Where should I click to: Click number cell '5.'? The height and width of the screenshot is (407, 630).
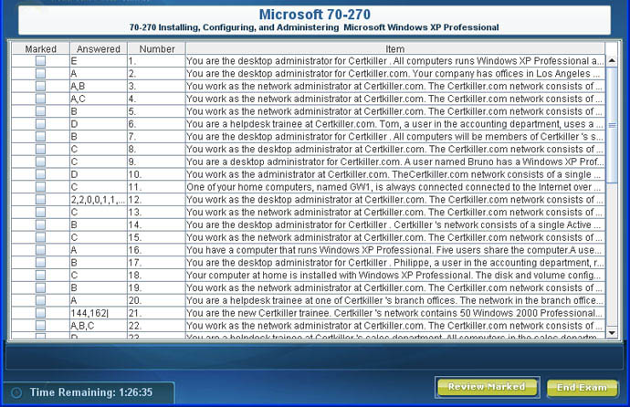click(157, 111)
